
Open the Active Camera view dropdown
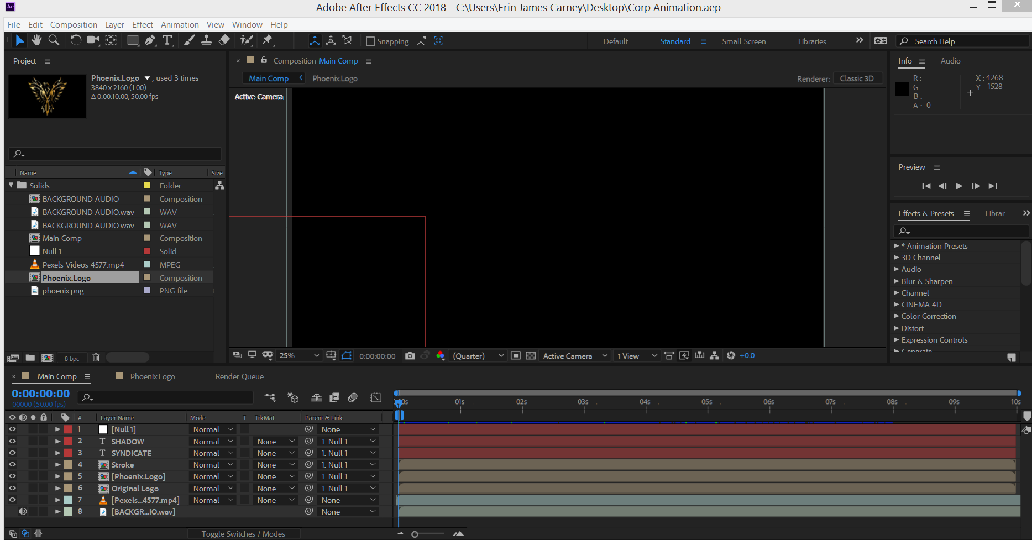575,356
